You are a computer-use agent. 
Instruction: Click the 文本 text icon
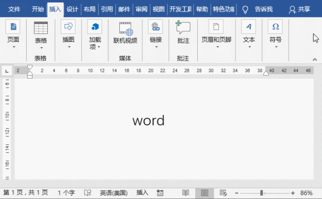249,27
